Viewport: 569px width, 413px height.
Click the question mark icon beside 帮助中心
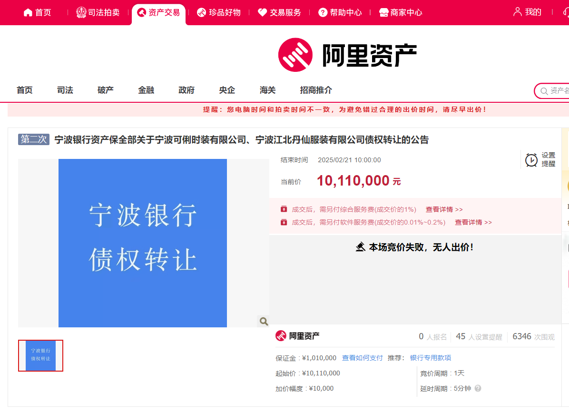323,12
